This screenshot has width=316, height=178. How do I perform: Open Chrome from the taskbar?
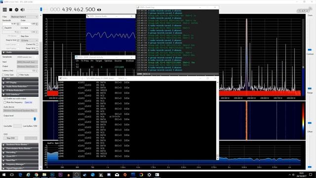36,175
